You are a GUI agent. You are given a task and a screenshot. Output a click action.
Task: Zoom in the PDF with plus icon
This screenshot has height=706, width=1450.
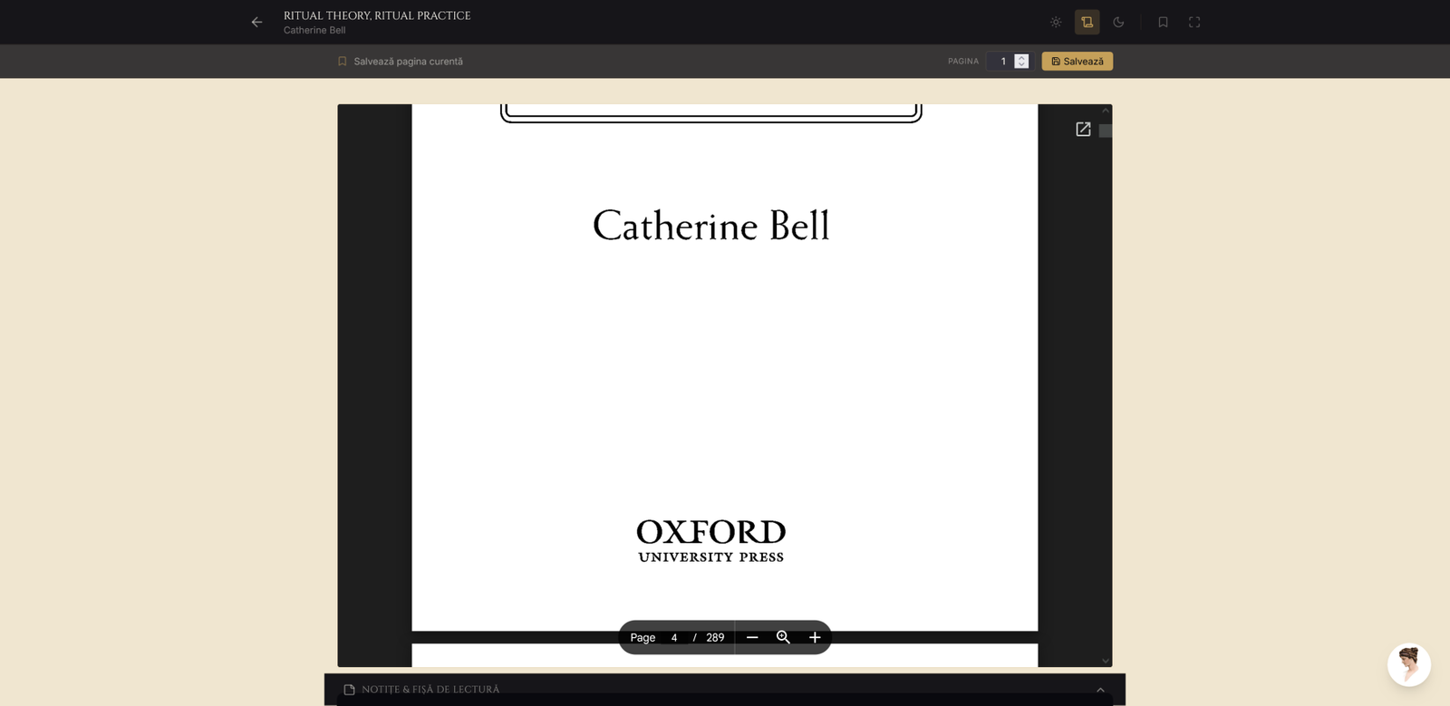point(815,638)
